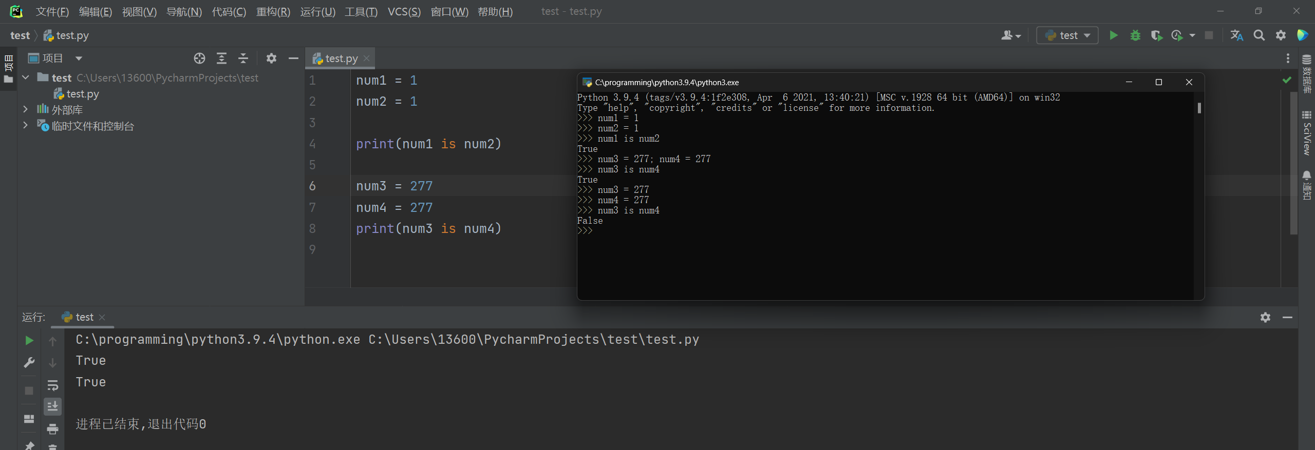Open the 视图(V) menu
Screen dimensions: 1315x450
tap(139, 11)
